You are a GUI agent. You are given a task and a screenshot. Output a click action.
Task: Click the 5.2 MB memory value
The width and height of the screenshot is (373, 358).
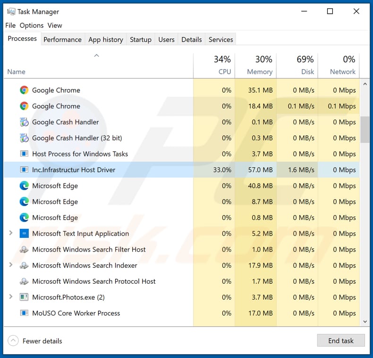point(262,234)
